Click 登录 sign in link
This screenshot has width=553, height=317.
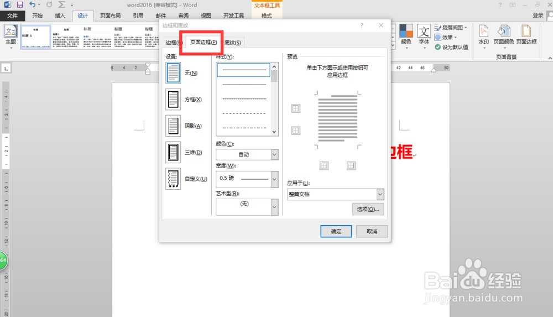[x=538, y=15]
